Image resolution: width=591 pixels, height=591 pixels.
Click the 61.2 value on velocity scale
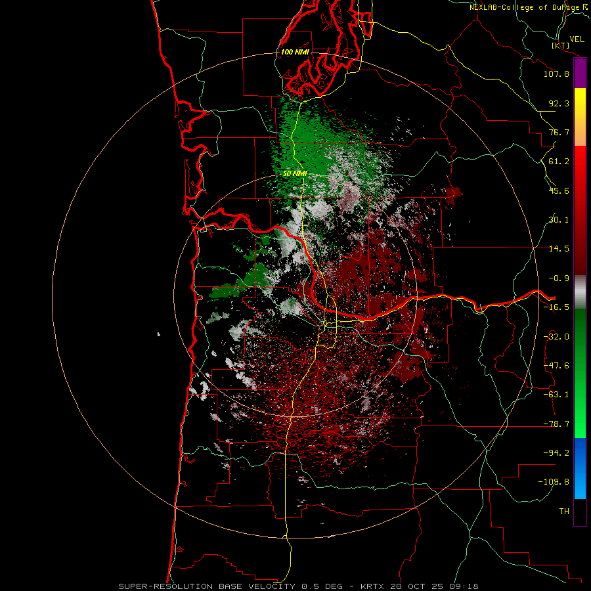click(x=559, y=162)
